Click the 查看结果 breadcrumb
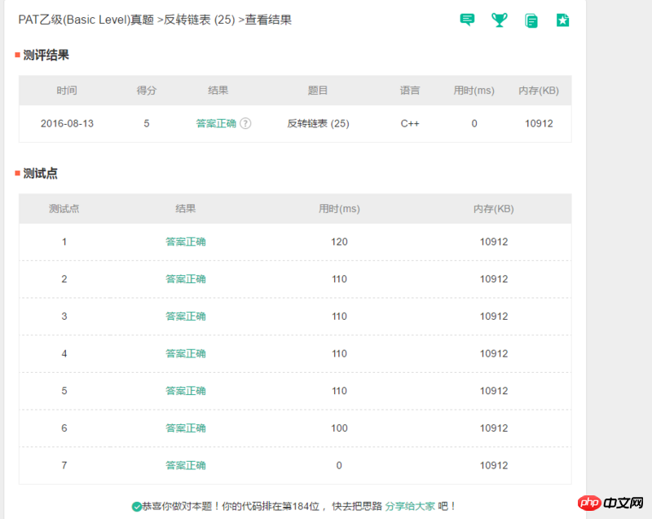Viewport: 652px width, 519px height. pos(268,20)
